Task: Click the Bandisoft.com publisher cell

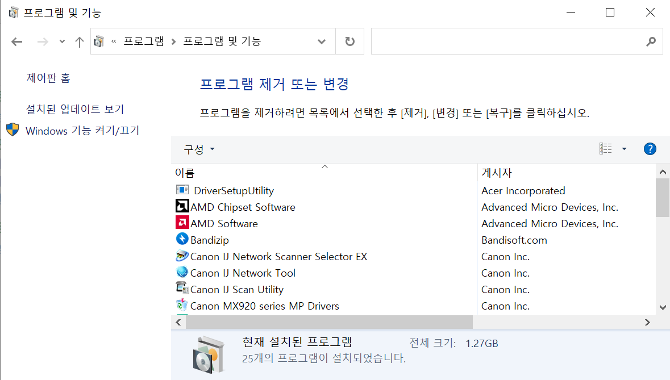Action: [x=514, y=240]
